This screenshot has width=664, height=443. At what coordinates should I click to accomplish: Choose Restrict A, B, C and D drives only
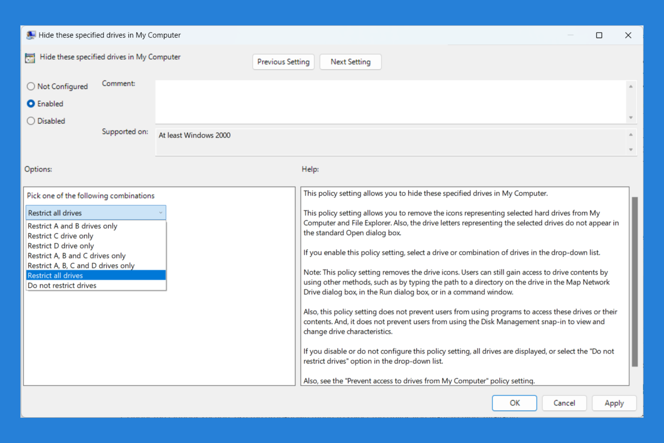point(96,265)
